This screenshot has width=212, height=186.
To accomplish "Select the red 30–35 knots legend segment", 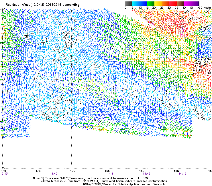I will coord(173,3).
